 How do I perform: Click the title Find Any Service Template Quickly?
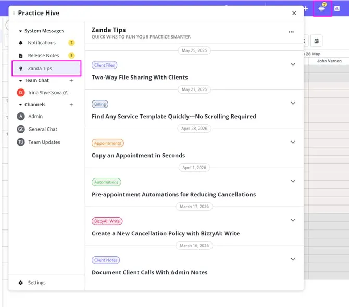click(x=174, y=117)
